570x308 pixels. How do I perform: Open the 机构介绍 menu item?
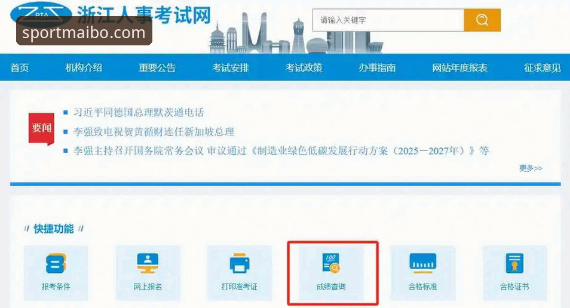coord(84,67)
